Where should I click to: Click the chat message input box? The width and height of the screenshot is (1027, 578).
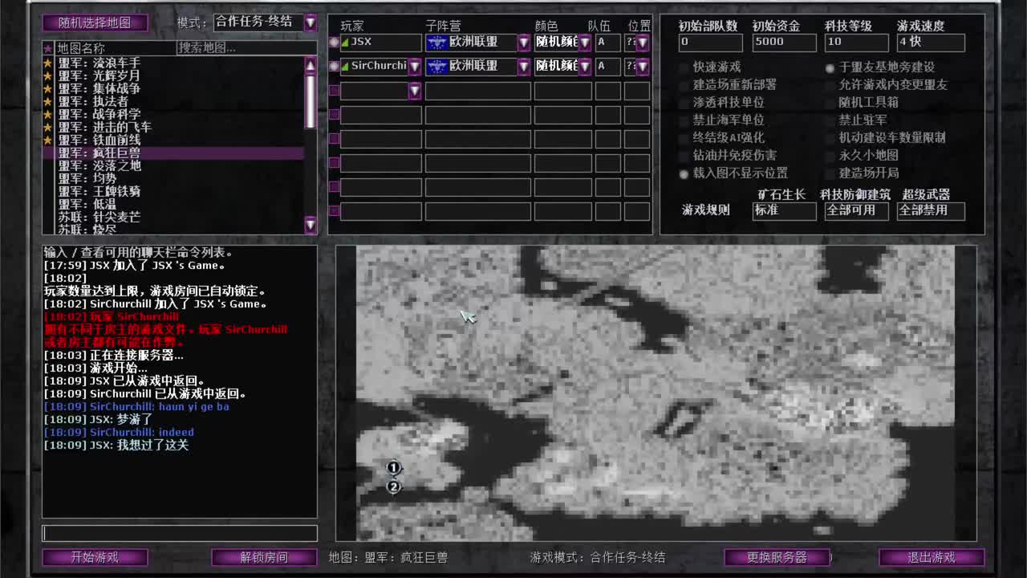[180, 533]
